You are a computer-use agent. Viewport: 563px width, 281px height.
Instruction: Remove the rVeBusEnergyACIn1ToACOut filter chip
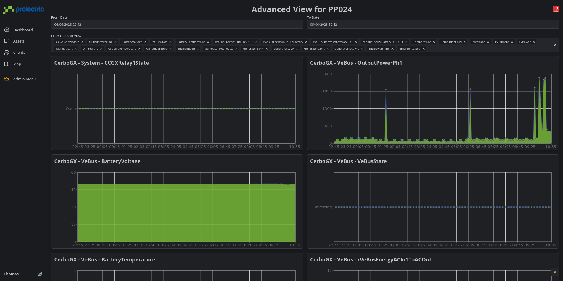coord(256,42)
